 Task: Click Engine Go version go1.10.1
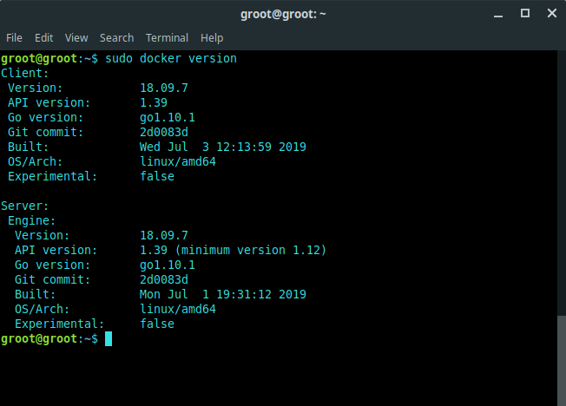(168, 265)
